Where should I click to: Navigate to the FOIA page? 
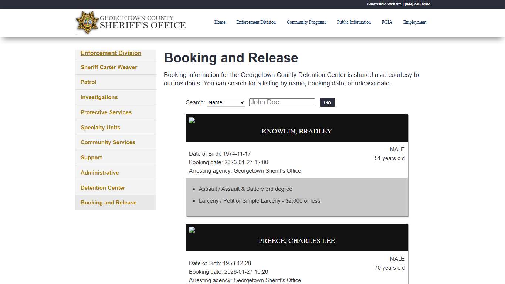point(387,22)
